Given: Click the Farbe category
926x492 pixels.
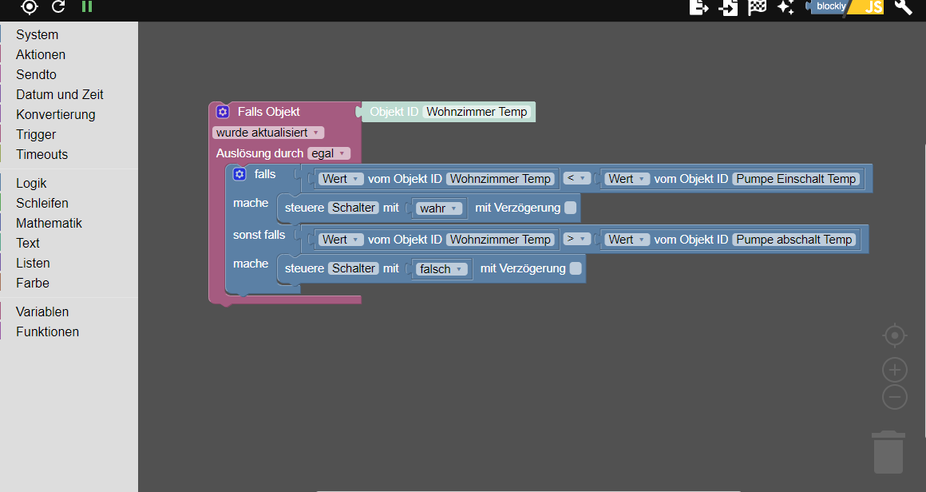Looking at the screenshot, I should (x=33, y=283).
